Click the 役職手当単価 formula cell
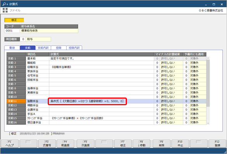 point(101,67)
